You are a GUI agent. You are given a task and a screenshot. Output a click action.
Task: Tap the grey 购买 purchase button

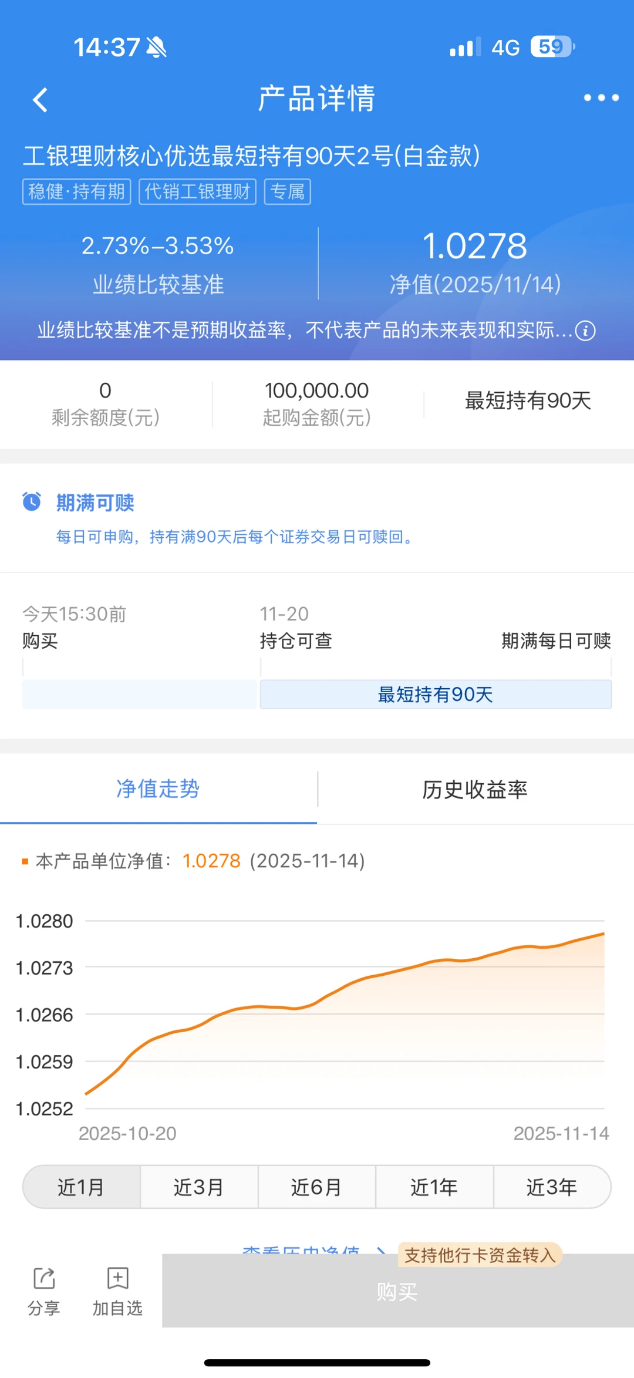[x=397, y=1292]
